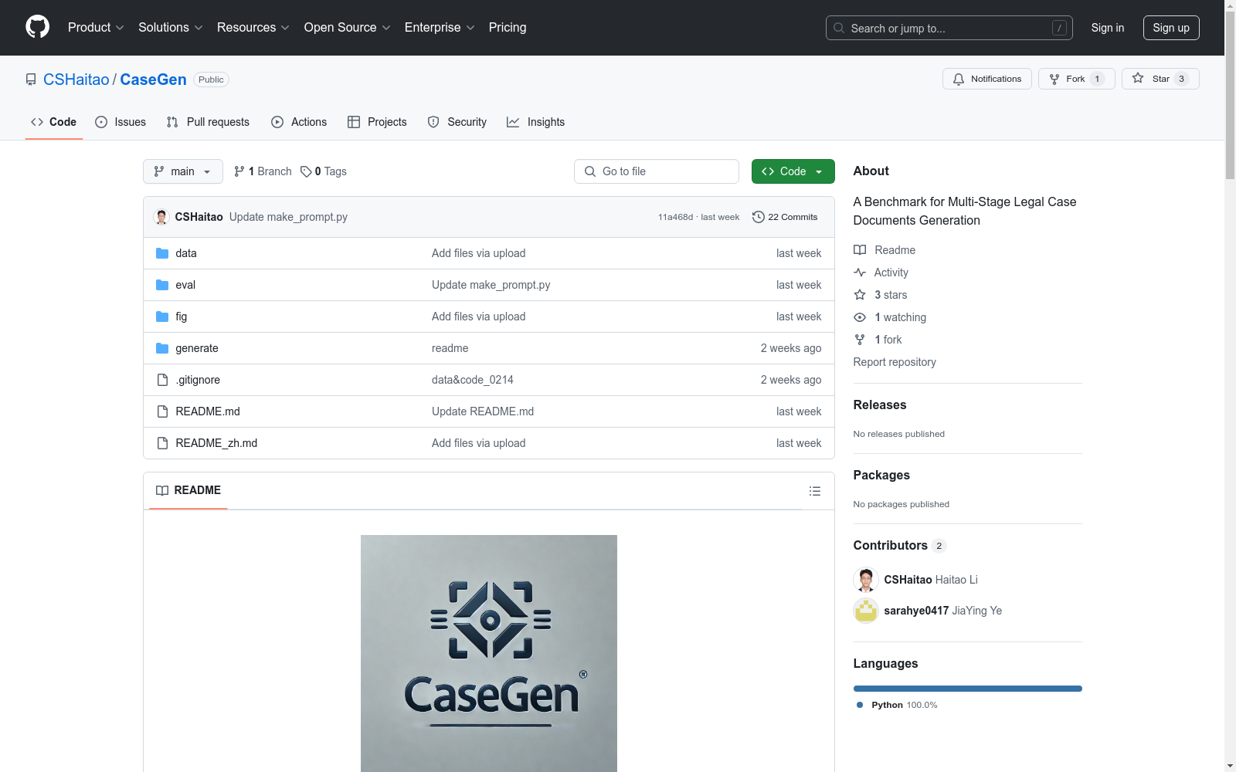Click the commits history clock icon
The height and width of the screenshot is (772, 1236).
pos(759,217)
